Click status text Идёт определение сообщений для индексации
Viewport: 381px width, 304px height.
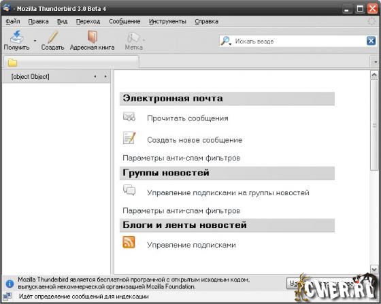pos(84,297)
